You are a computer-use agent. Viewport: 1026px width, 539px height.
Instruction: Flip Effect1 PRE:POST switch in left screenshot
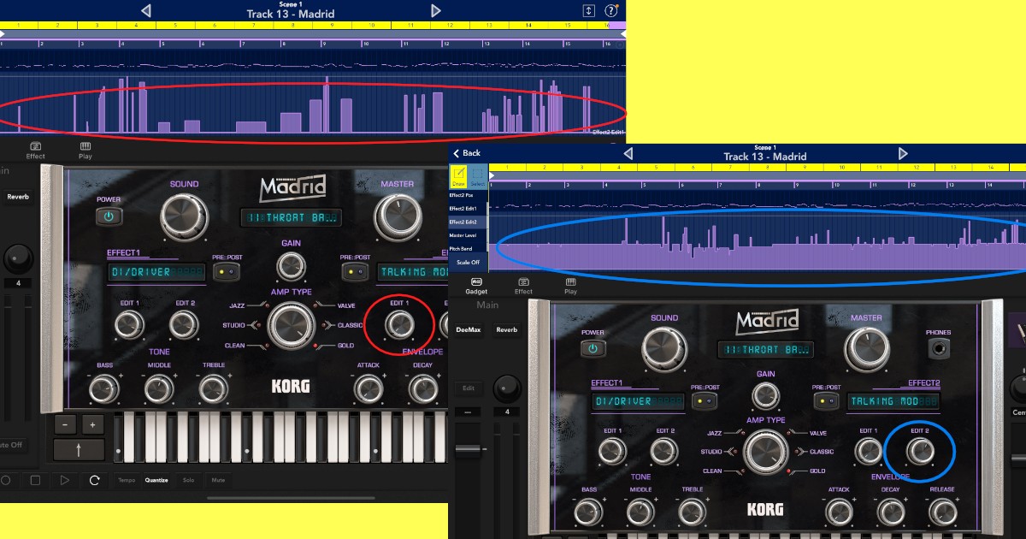click(x=226, y=272)
